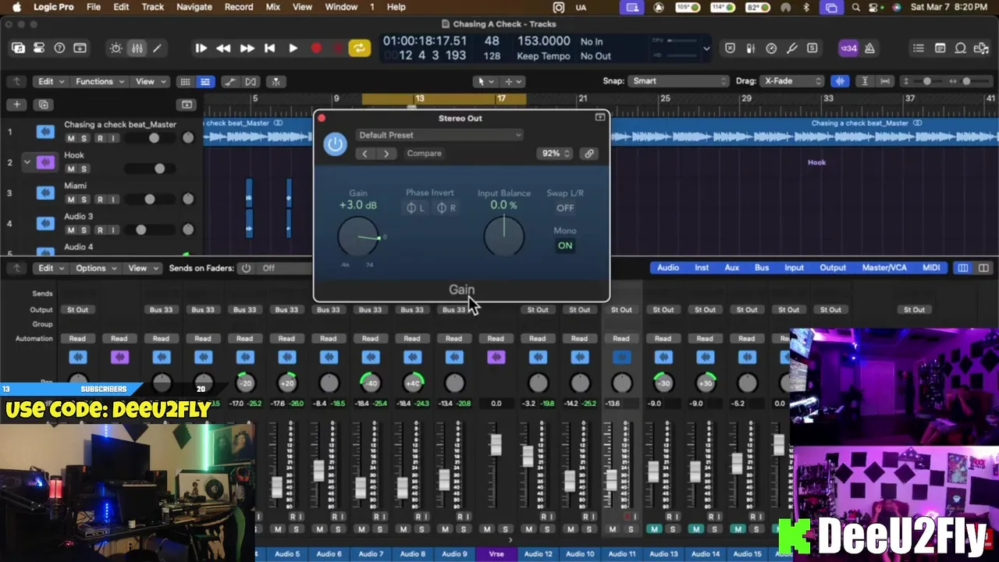Toggle Sends on Faders power button
The image size is (999, 562).
coord(246,268)
